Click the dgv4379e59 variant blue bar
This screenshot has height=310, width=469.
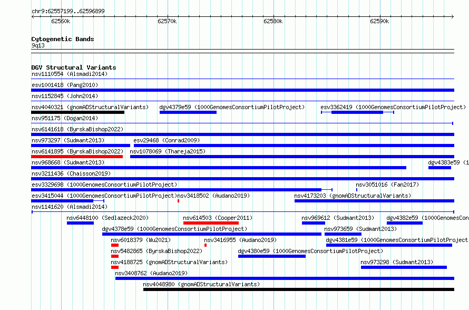(x=188, y=112)
